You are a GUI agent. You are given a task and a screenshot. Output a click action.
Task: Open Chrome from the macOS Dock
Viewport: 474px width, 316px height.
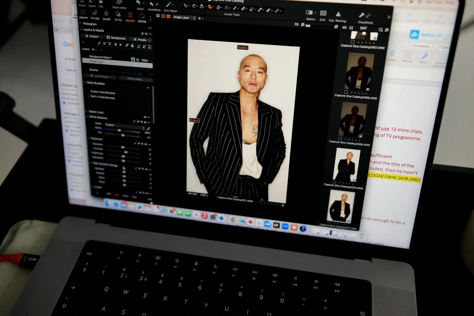233,220
